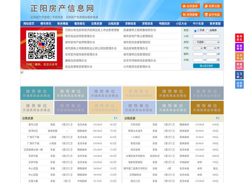The width and height of the screenshot is (244, 183).
Task: Click 金币充值 coin recharge button
Action: [212, 15]
